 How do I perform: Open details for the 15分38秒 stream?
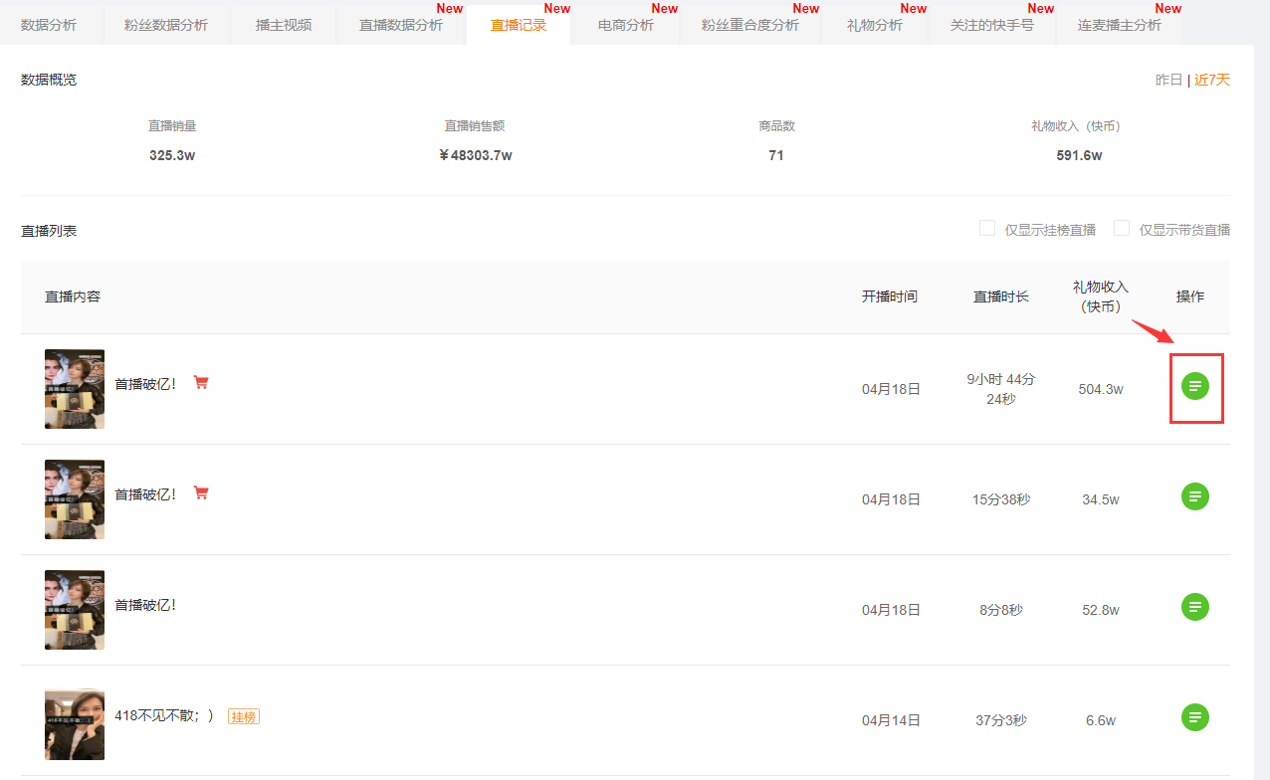1195,495
